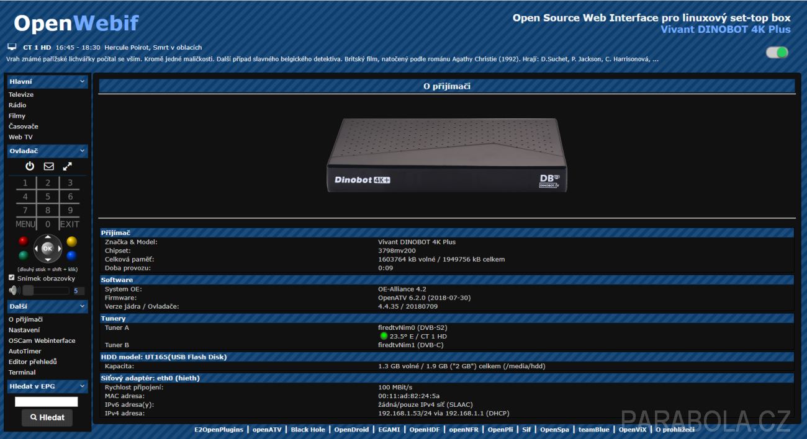The height and width of the screenshot is (439, 807).
Task: Collapse the Hlavní menu section
Action: pos(82,81)
